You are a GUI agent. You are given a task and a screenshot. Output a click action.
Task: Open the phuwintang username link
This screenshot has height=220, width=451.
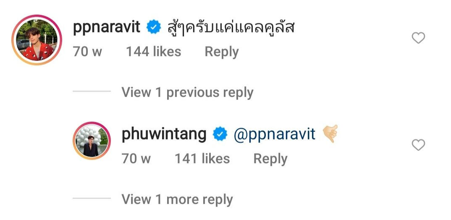(x=164, y=134)
